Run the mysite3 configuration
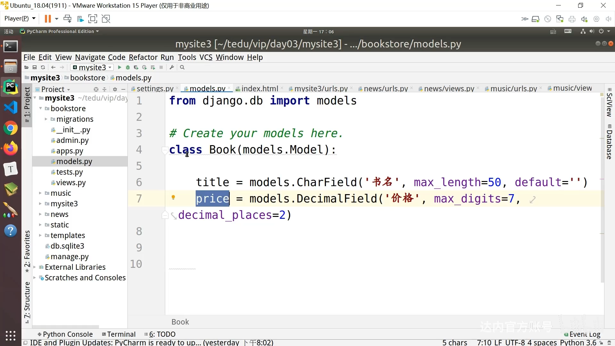 tap(119, 67)
